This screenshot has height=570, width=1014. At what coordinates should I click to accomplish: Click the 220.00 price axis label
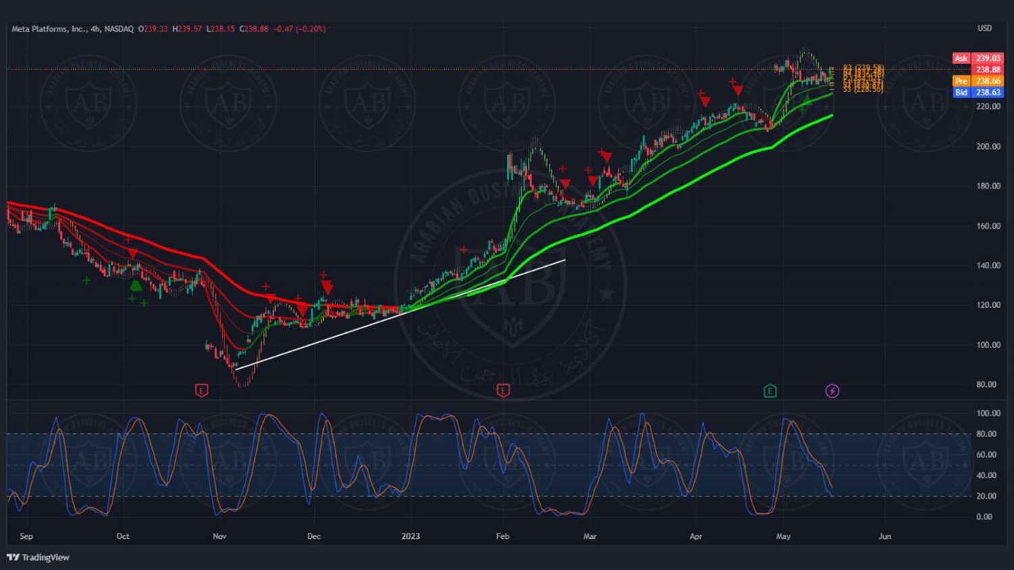[x=988, y=107]
